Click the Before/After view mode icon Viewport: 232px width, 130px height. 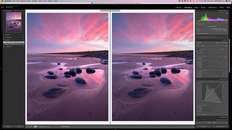(x=35, y=127)
